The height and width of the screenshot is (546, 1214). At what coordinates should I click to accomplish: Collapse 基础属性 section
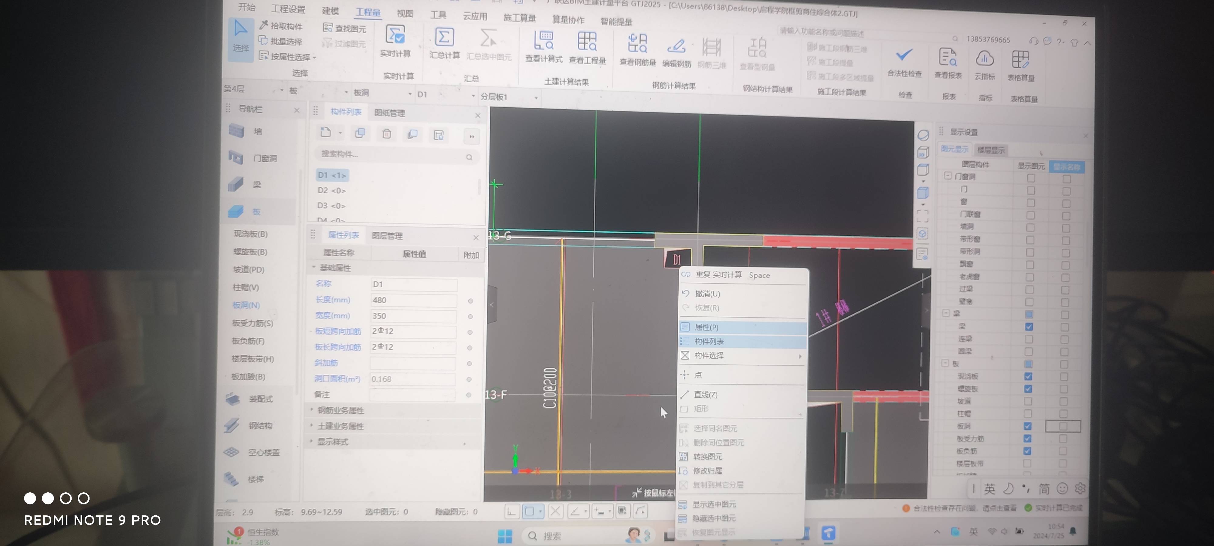[x=314, y=267]
